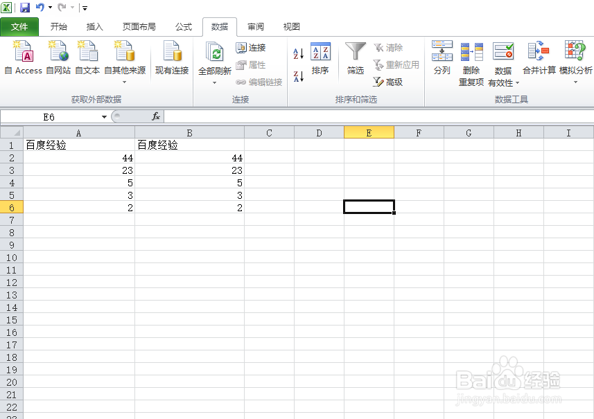Click the greyed Properties (属性) item
The width and height of the screenshot is (594, 419).
tap(251, 65)
